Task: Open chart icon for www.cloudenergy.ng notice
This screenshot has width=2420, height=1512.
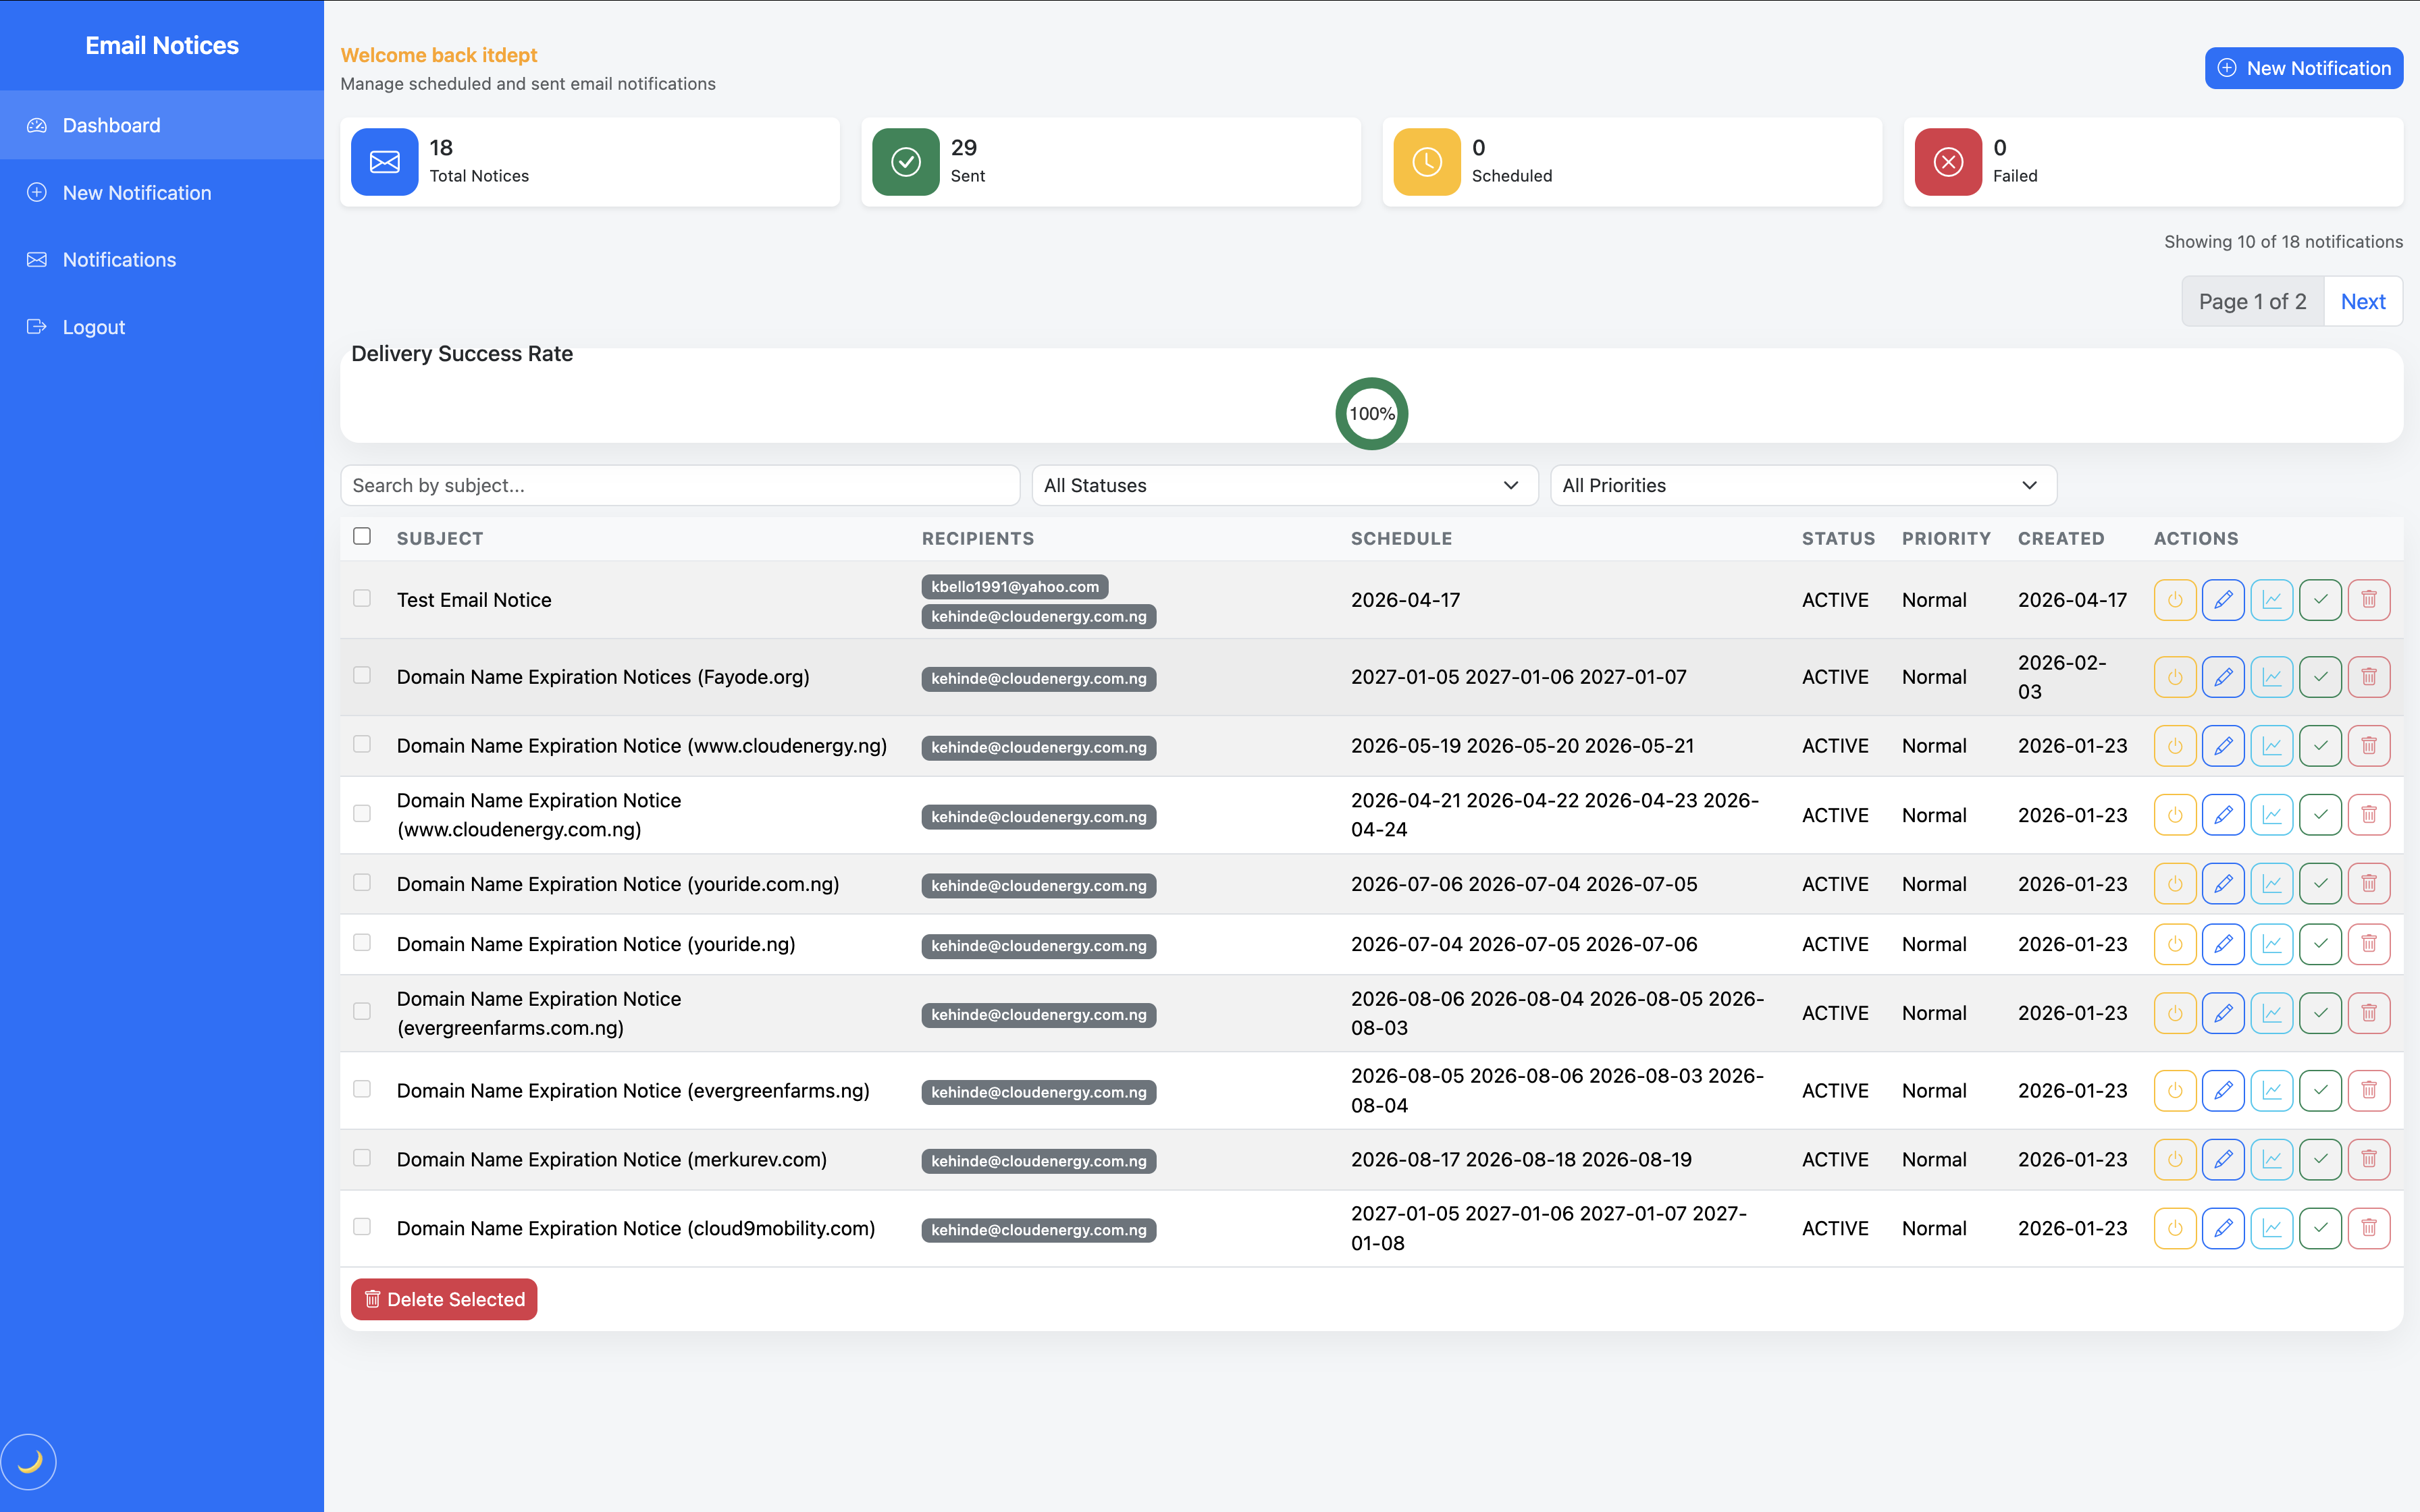Action: point(2272,746)
